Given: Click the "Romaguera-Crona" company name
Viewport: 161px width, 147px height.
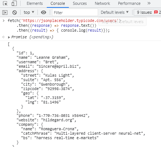Looking at the screenshot, I should coord(58,129).
